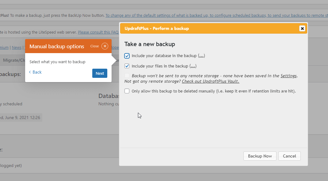This screenshot has width=328, height=181.
Task: Open the Settings link in backup dialog
Action: [x=288, y=76]
